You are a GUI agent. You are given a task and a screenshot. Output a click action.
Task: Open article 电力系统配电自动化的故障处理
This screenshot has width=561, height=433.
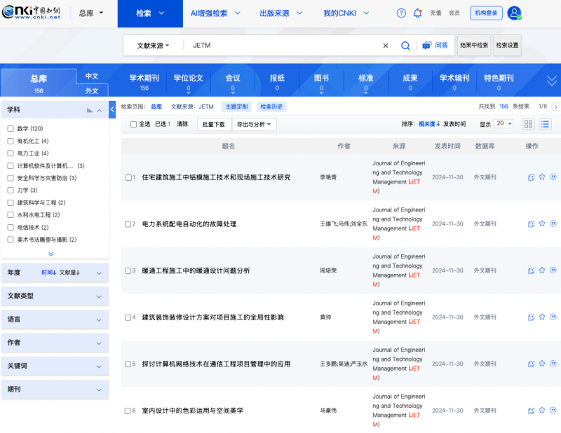point(189,224)
